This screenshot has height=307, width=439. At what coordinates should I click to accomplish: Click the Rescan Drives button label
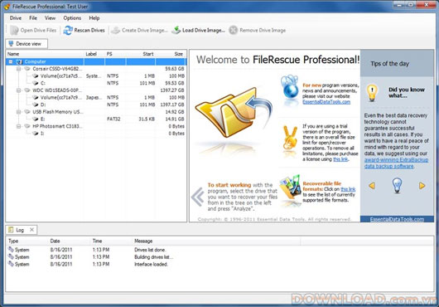[89, 30]
